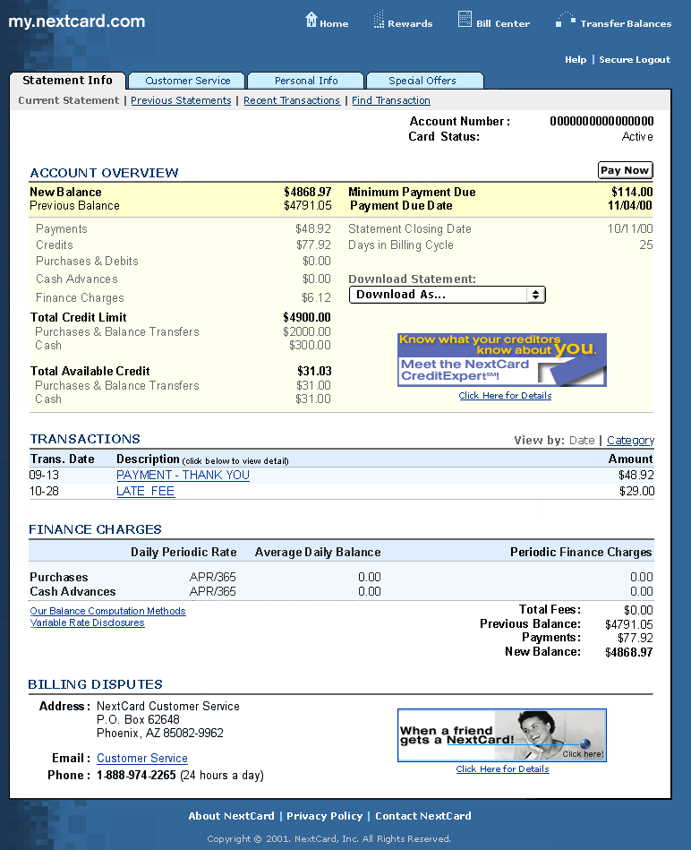
Task: Click the Card Status Active value
Action: point(637,137)
